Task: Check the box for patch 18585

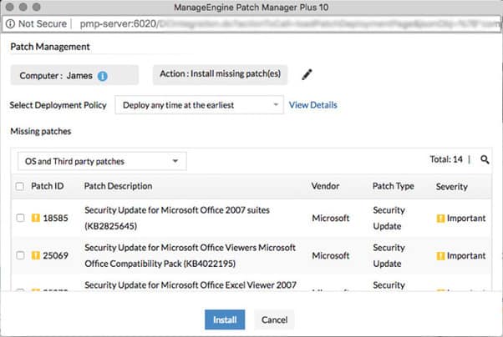Action: coord(20,218)
